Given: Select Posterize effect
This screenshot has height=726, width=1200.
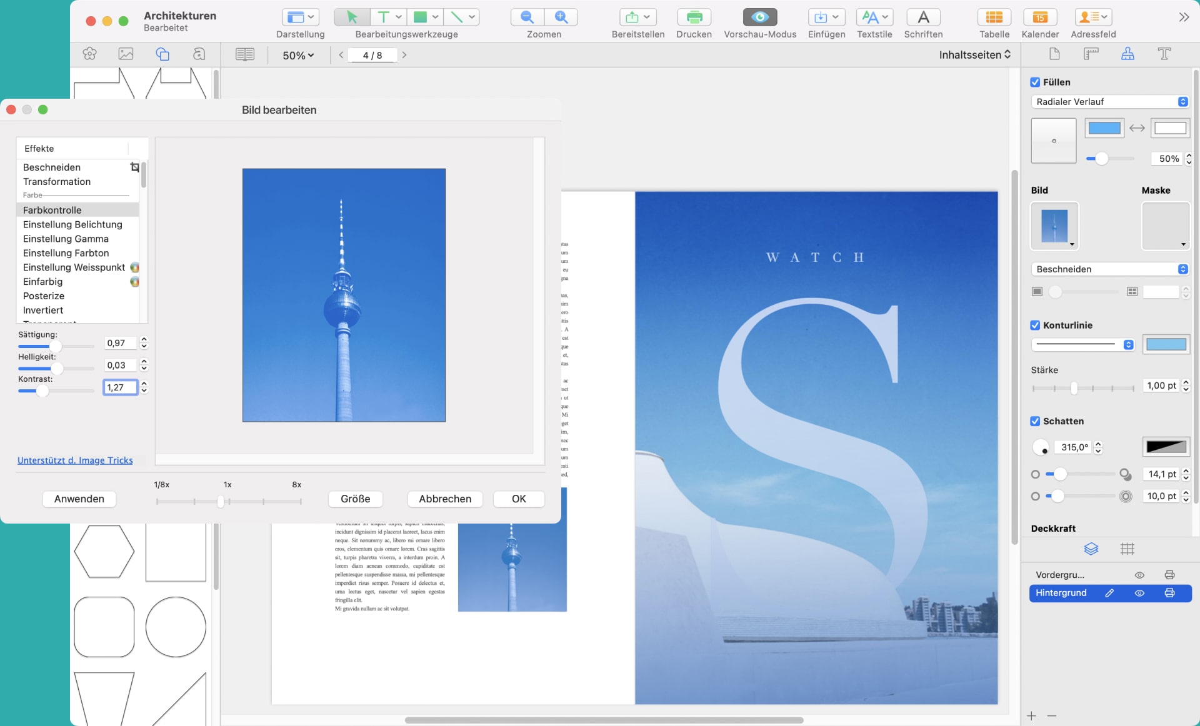Looking at the screenshot, I should [x=44, y=296].
